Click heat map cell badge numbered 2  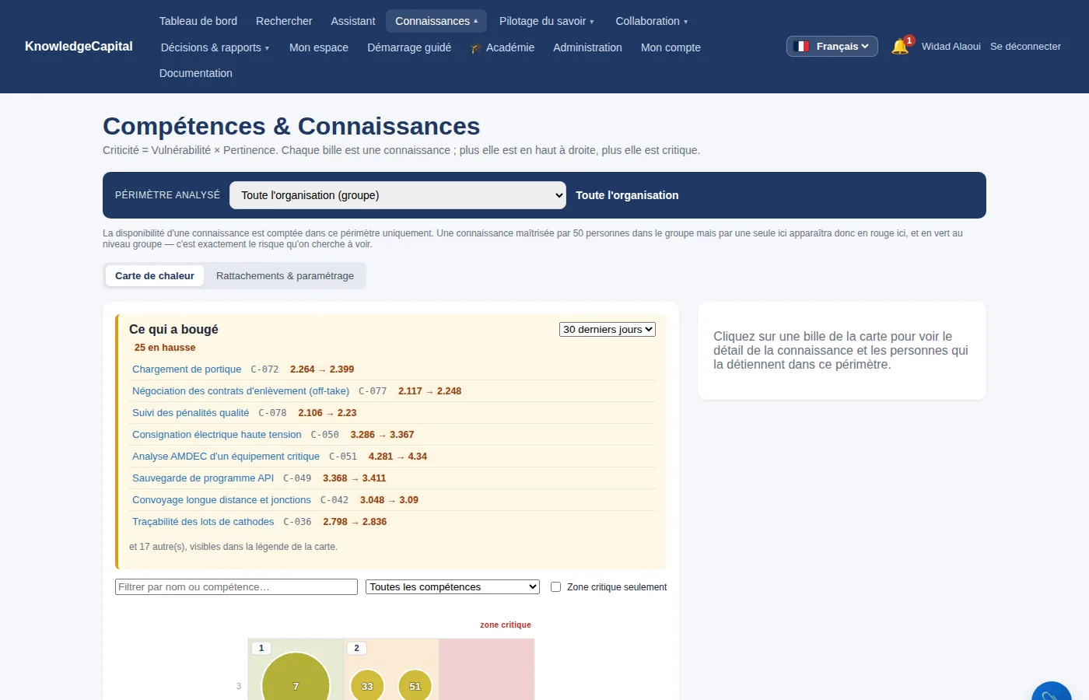pos(357,648)
